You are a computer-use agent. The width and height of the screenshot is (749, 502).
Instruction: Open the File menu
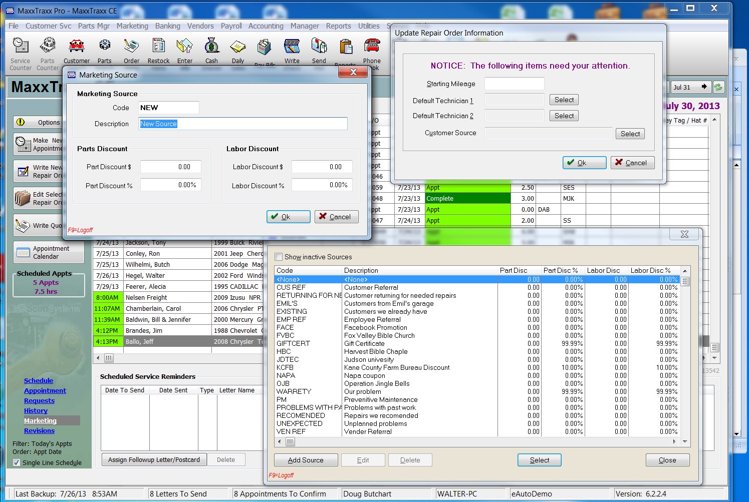coord(14,26)
